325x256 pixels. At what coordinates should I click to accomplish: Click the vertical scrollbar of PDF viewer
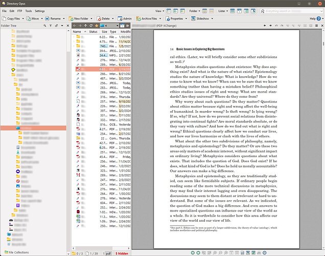coord(323,139)
